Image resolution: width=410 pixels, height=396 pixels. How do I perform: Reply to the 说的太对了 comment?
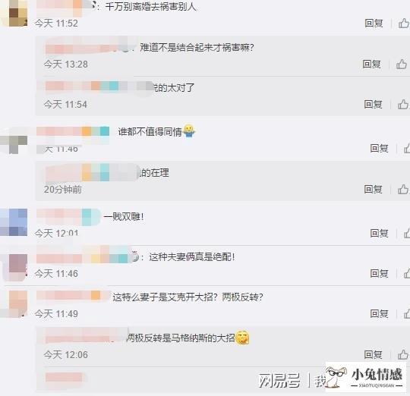click(x=373, y=105)
